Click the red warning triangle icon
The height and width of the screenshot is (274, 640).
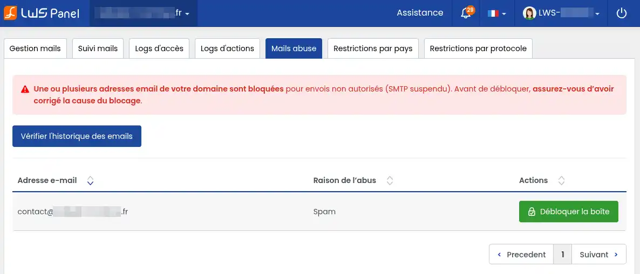tap(25, 89)
